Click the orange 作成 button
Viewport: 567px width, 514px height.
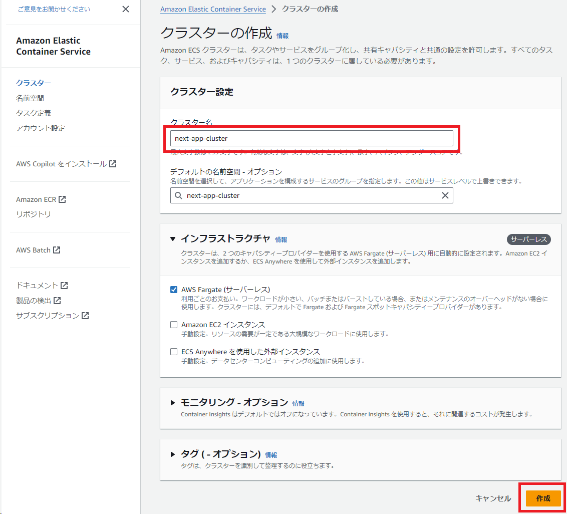pyautogui.click(x=543, y=498)
